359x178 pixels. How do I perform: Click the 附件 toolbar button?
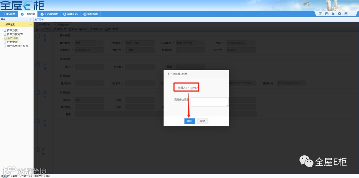(x=73, y=29)
